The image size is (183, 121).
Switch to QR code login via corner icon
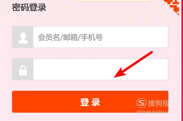[173, 6]
